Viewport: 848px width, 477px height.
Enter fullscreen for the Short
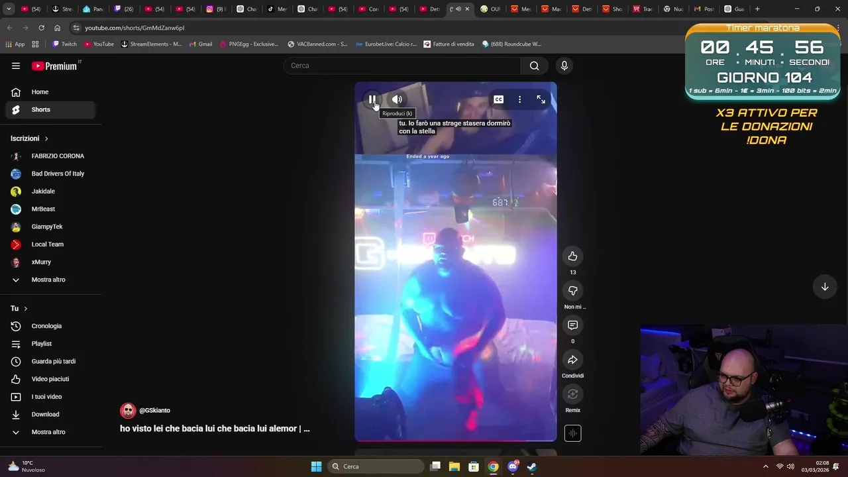pos(541,99)
